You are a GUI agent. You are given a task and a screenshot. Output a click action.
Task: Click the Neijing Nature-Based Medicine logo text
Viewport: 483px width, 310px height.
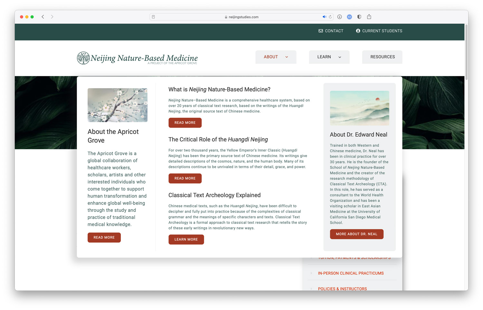click(x=144, y=58)
